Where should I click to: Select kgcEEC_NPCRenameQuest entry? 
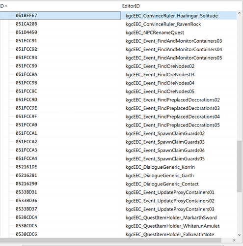155,32
